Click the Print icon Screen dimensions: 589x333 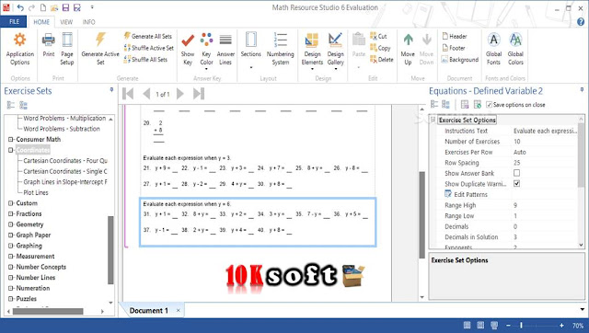coord(49,40)
